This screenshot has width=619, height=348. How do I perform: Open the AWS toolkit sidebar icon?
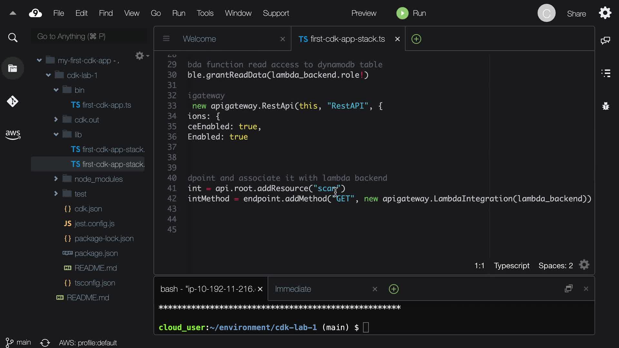[x=13, y=135]
